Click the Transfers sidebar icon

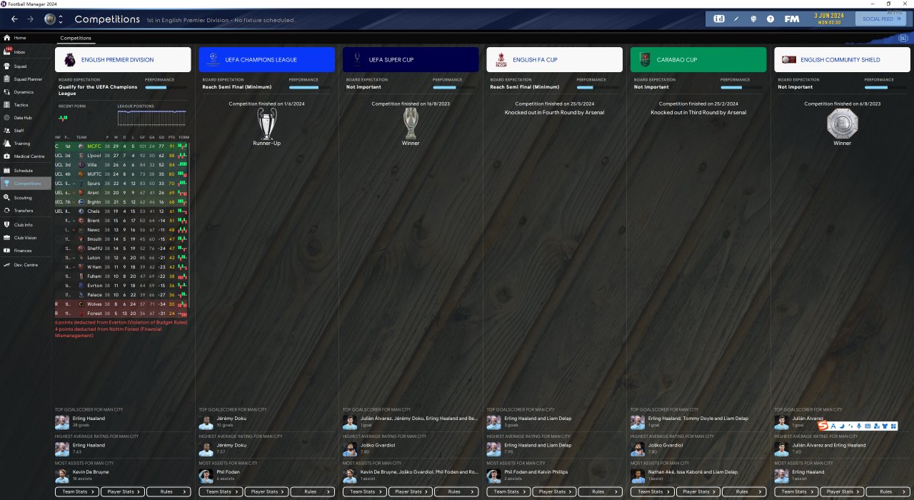click(x=7, y=211)
